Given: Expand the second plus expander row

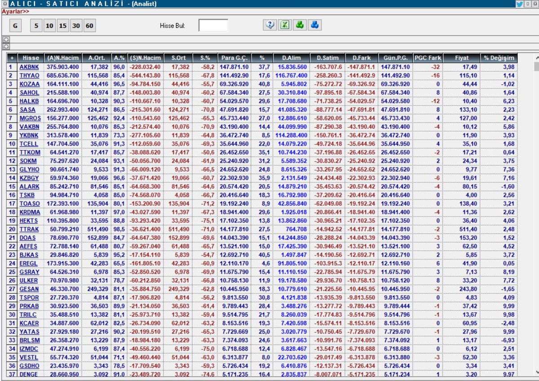Looking at the screenshot, I should click(6, 46).
